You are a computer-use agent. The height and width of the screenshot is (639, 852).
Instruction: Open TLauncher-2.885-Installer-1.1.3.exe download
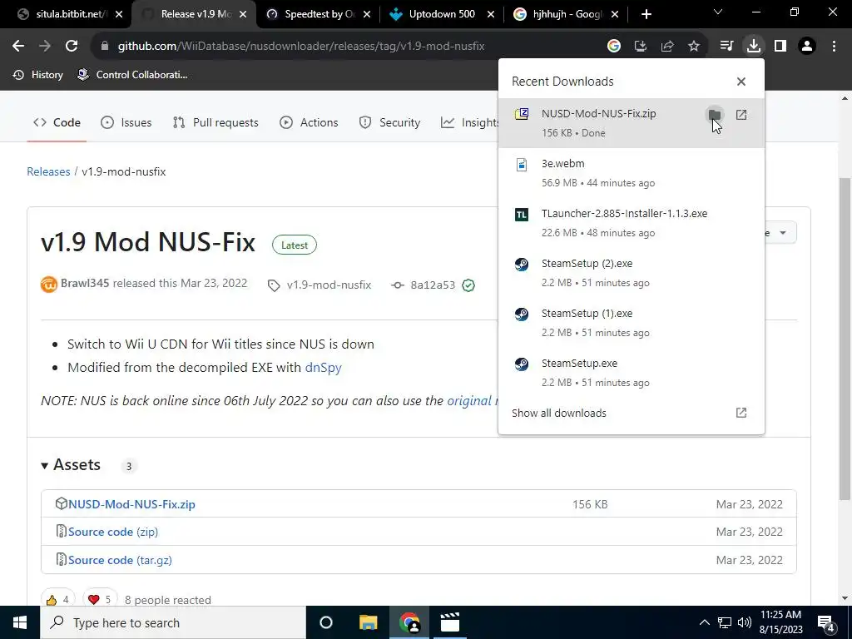631,223
